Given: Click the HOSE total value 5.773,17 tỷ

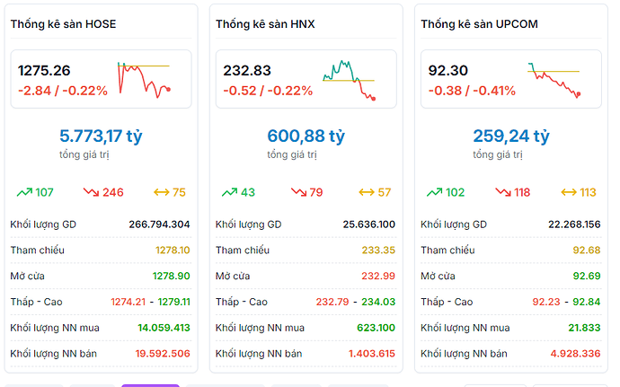Looking at the screenshot, I should click(x=101, y=136).
